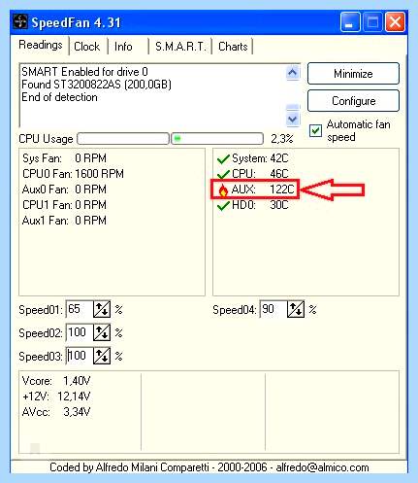Click the maximize button in the title bar
This screenshot has height=483, width=418.
click(x=372, y=22)
